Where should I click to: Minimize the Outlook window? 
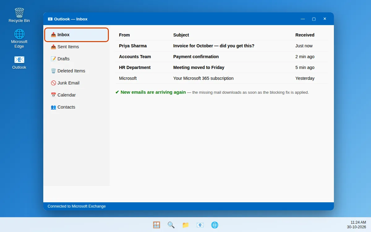click(303, 19)
